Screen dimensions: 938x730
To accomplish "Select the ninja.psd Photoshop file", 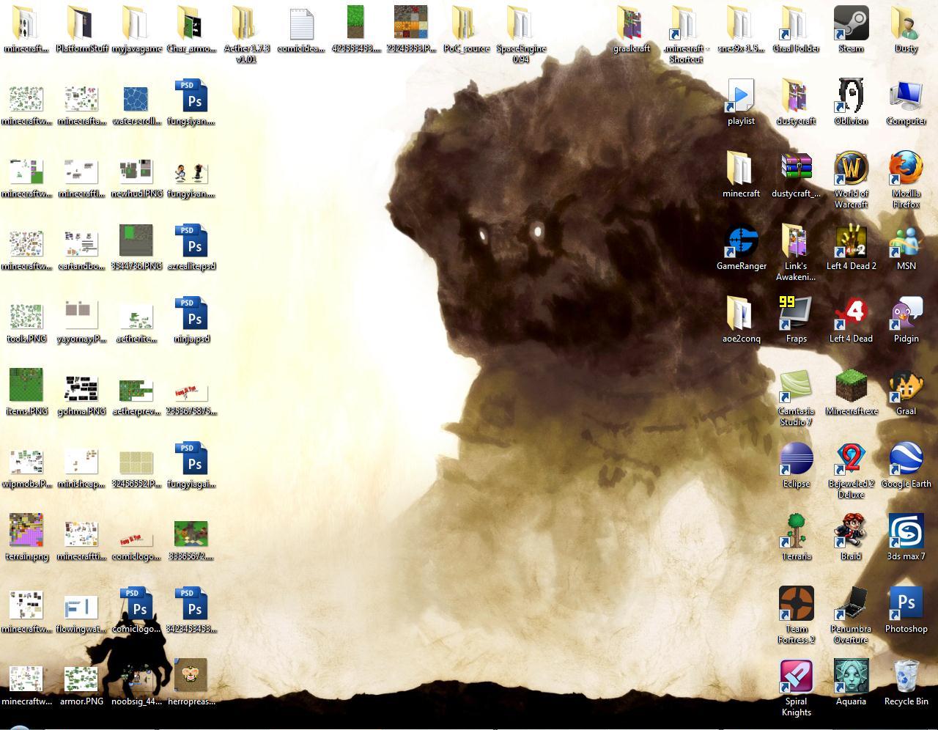I will click(x=191, y=314).
